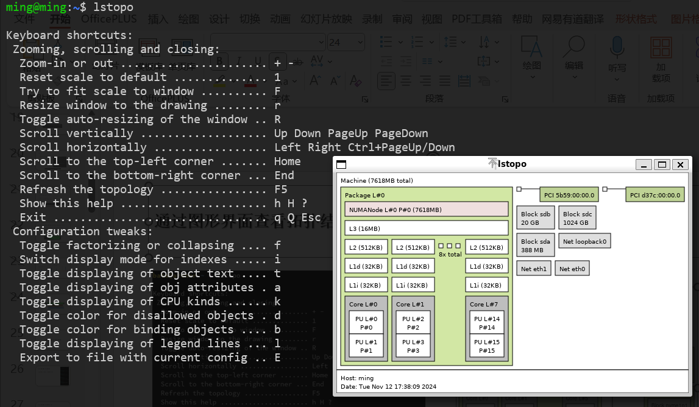Click the increase font size icon
The width and height of the screenshot is (699, 407).
(x=315, y=80)
